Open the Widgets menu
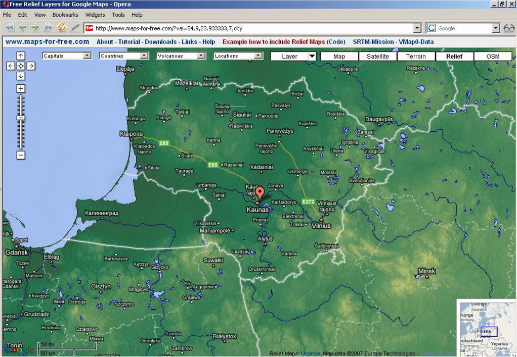The width and height of the screenshot is (517, 357). tap(95, 15)
